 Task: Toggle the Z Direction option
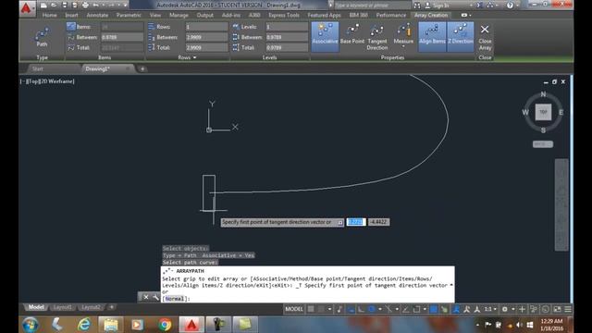click(461, 37)
